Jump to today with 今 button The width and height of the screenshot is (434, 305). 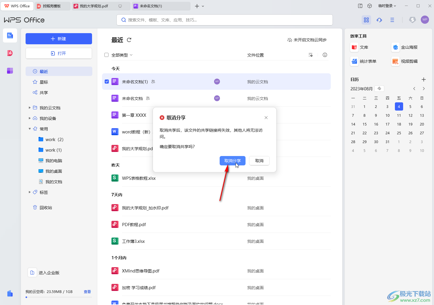(379, 89)
